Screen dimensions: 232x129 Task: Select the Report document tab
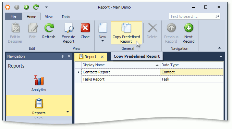(90, 57)
